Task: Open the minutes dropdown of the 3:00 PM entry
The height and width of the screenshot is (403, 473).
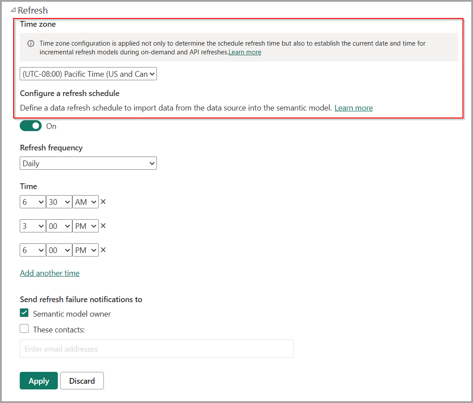Action: tap(59, 226)
